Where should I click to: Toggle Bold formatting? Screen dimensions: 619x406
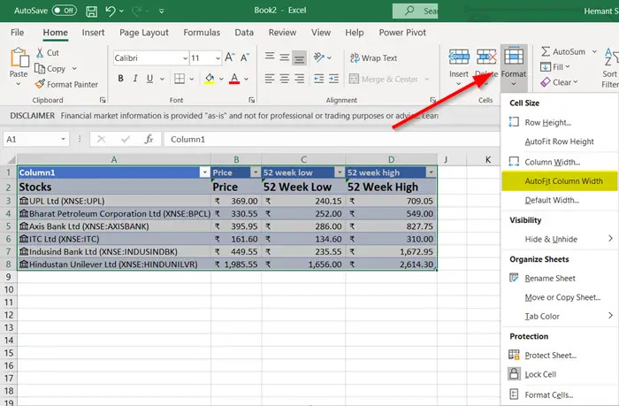pos(120,79)
